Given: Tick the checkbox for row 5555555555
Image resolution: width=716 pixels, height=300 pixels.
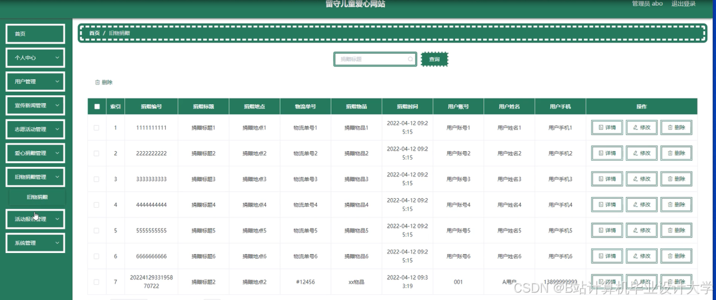Looking at the screenshot, I should click(96, 230).
